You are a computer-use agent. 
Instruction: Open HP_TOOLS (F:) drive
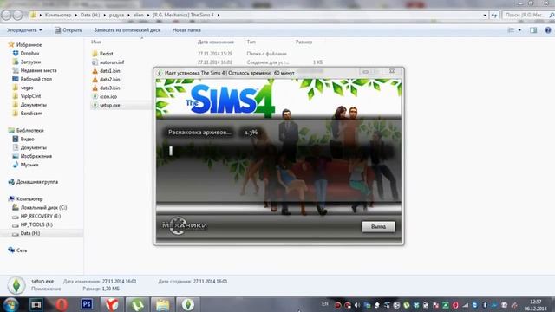click(36, 224)
